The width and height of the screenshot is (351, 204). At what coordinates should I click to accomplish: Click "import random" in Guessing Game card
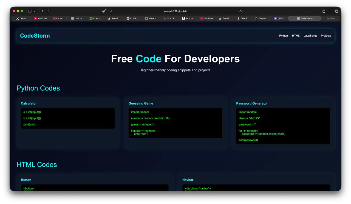(140, 112)
